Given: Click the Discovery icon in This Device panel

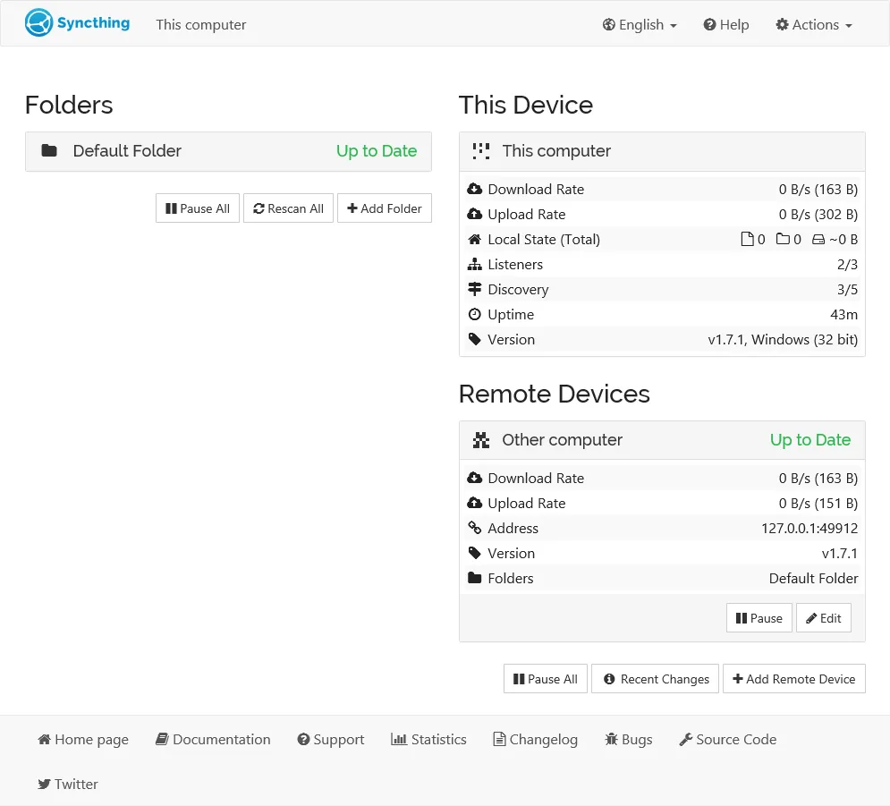Looking at the screenshot, I should 474,289.
